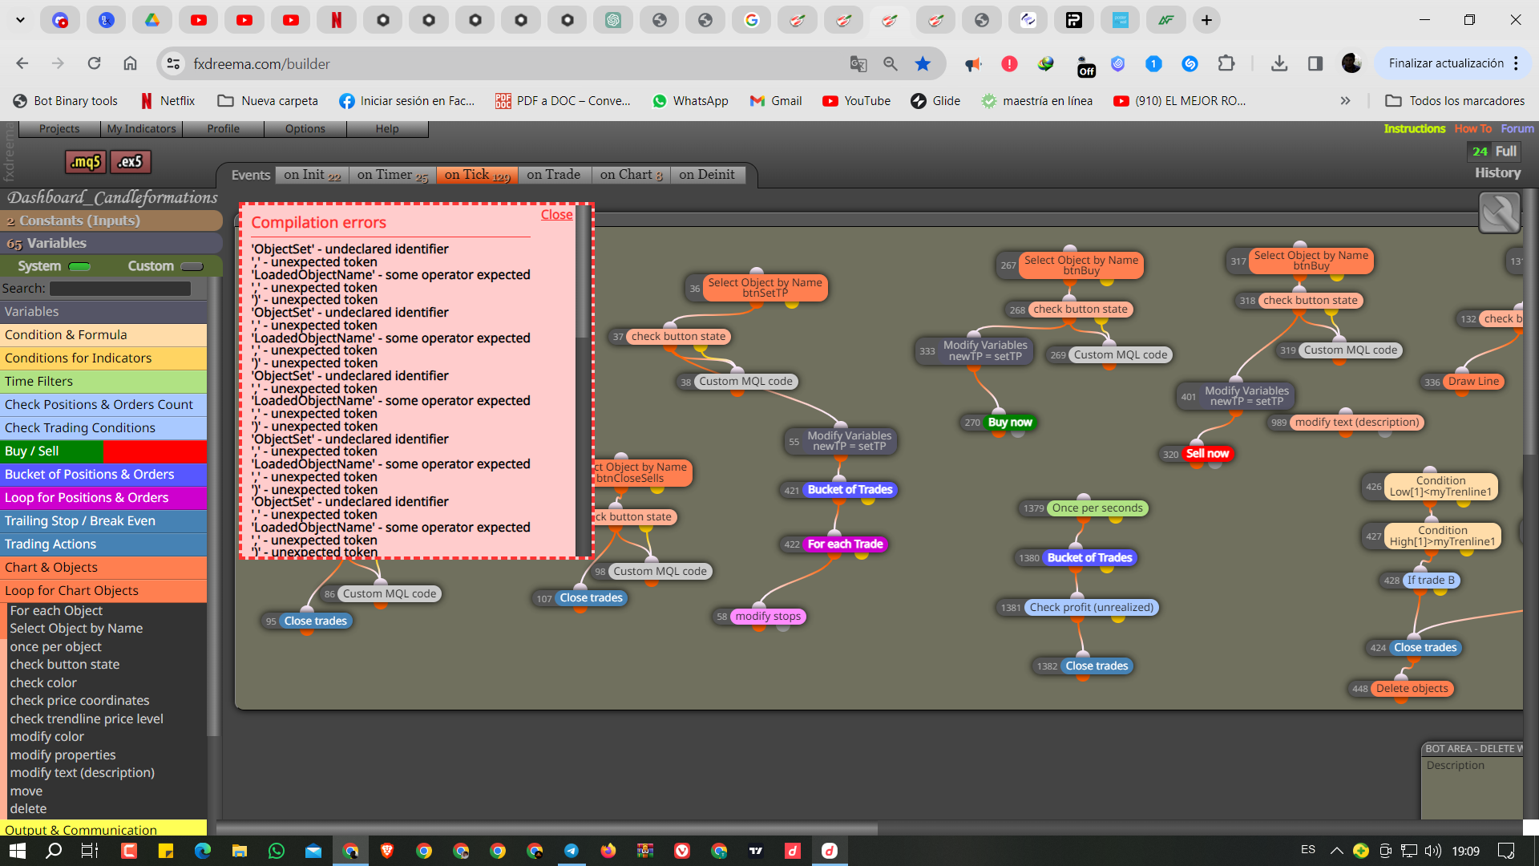
Task: Collapse Loop for Chart Objects category
Action: pyautogui.click(x=103, y=591)
